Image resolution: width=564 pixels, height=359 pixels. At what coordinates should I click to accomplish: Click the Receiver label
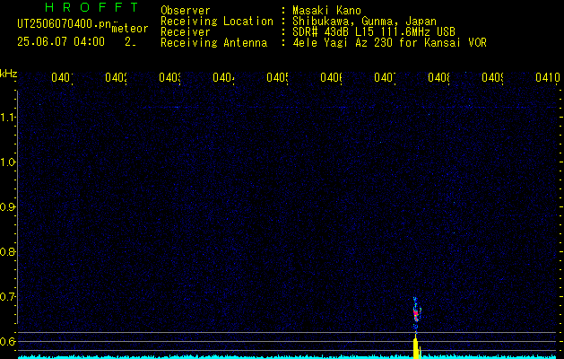coord(186,32)
